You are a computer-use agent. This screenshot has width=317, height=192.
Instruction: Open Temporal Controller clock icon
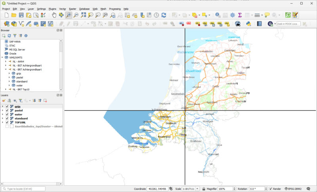tap(156, 15)
